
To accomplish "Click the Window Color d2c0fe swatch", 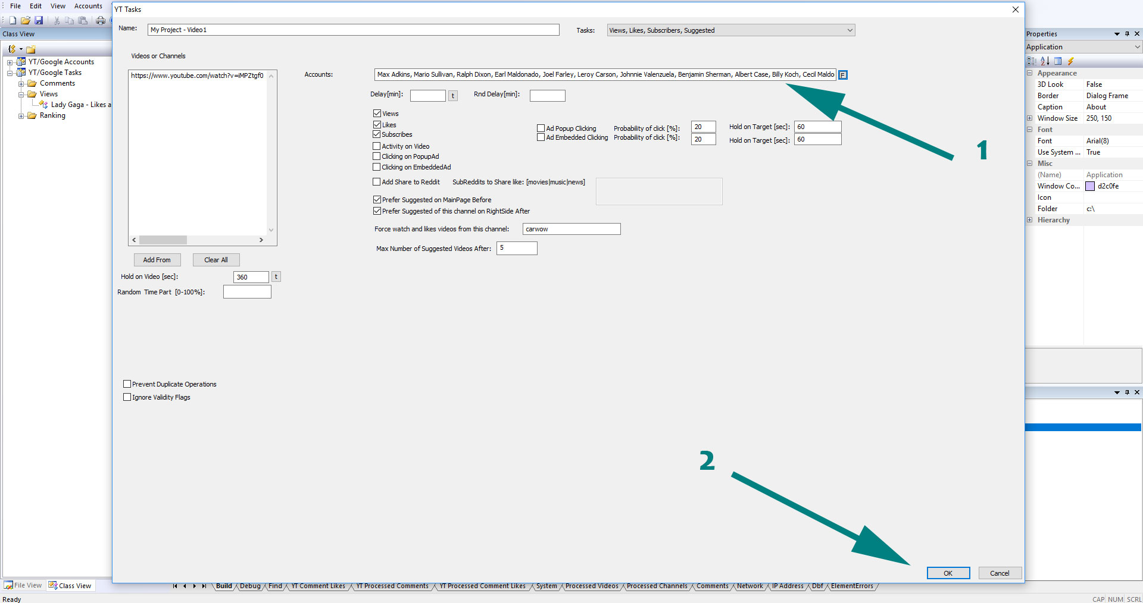I will click(1090, 186).
